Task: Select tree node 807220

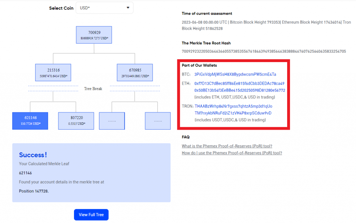Action: point(76,121)
